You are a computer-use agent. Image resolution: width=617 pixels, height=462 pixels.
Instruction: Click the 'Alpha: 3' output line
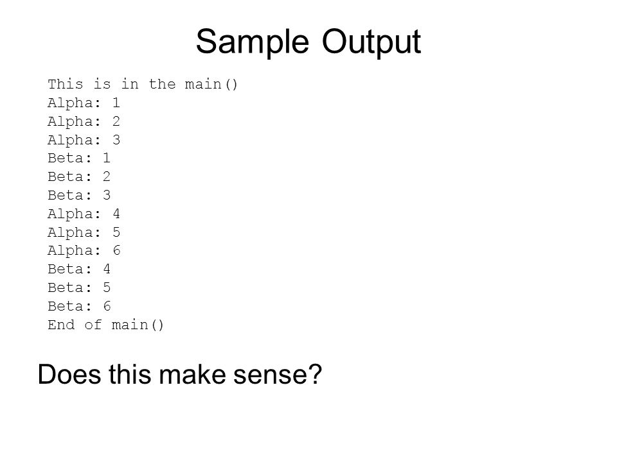click(84, 140)
